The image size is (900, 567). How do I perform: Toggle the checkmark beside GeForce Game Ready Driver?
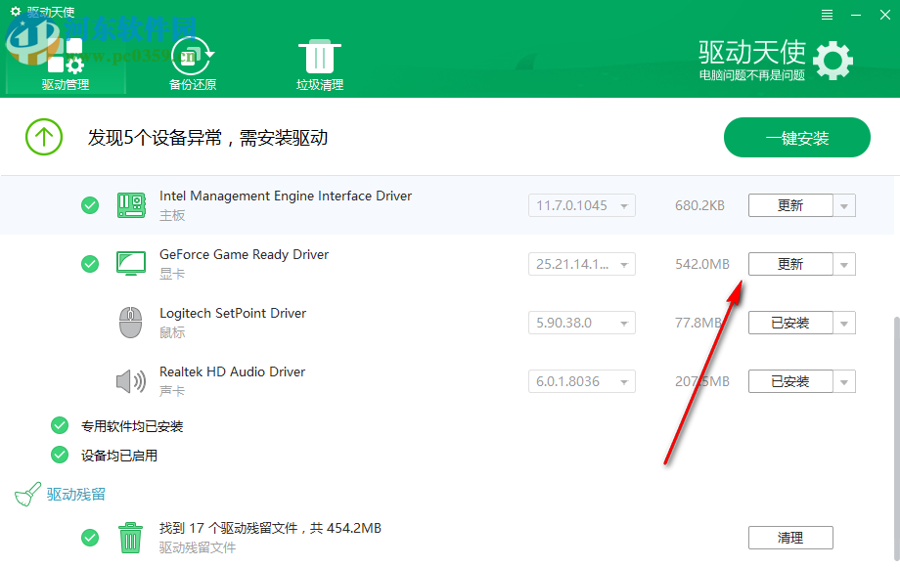click(x=90, y=264)
